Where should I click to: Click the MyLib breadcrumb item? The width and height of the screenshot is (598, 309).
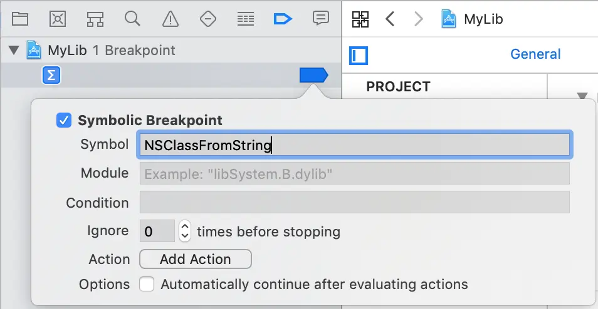(x=473, y=19)
